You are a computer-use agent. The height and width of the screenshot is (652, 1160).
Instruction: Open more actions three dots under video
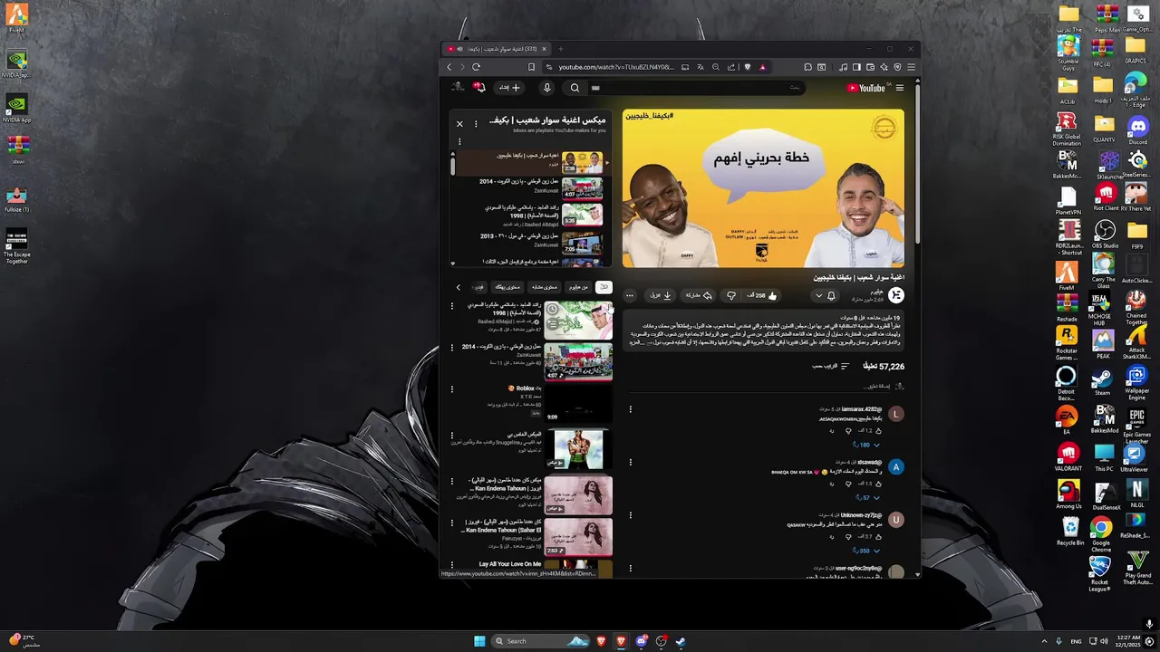click(x=630, y=295)
